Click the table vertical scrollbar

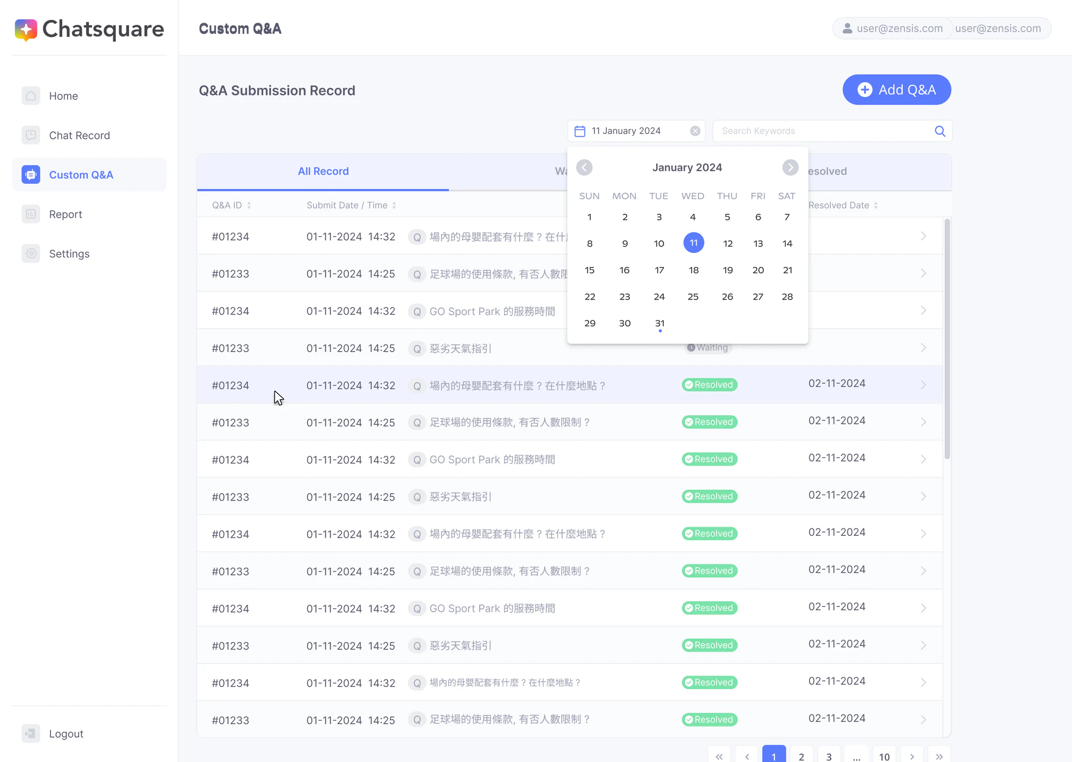pos(947,339)
